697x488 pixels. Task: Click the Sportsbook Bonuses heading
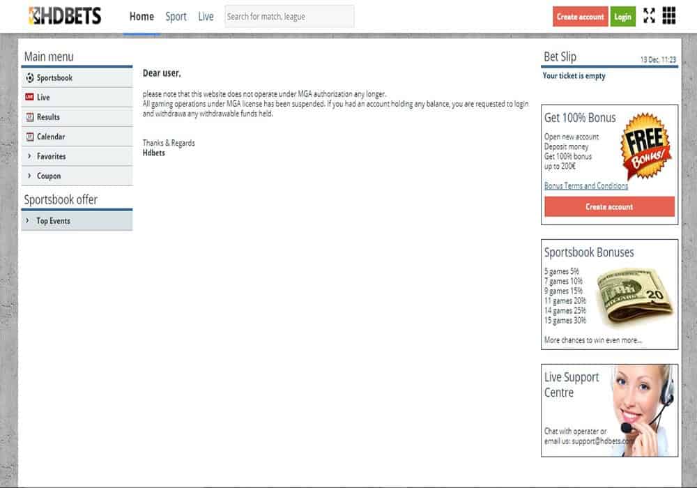[589, 252]
